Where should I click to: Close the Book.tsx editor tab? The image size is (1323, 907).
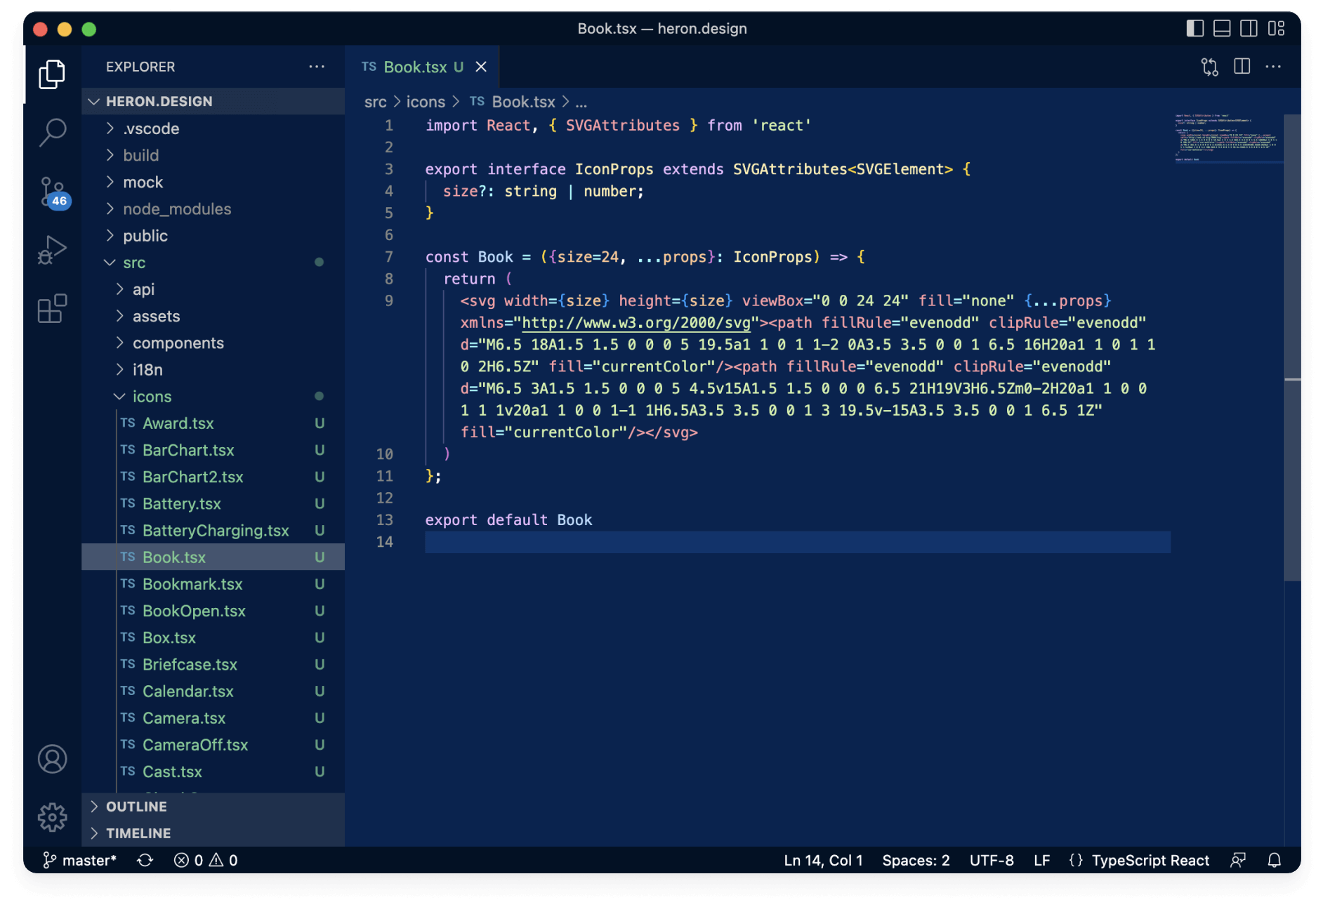coord(481,67)
